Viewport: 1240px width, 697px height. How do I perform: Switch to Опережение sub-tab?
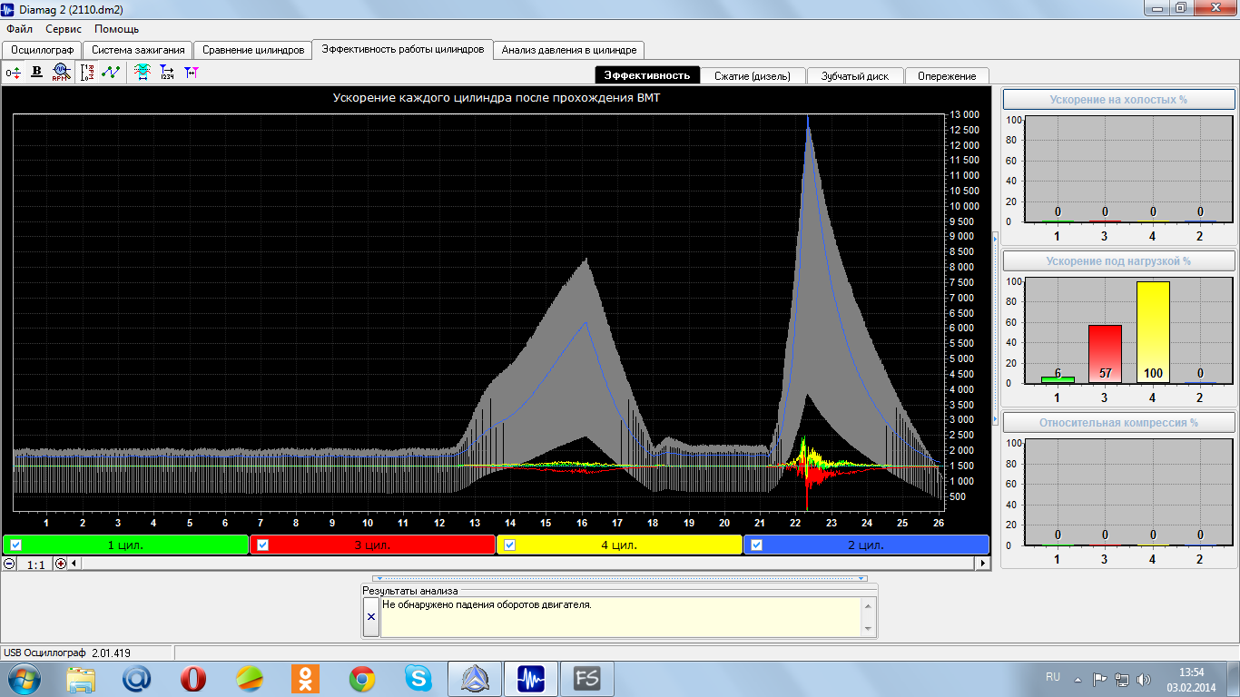947,76
